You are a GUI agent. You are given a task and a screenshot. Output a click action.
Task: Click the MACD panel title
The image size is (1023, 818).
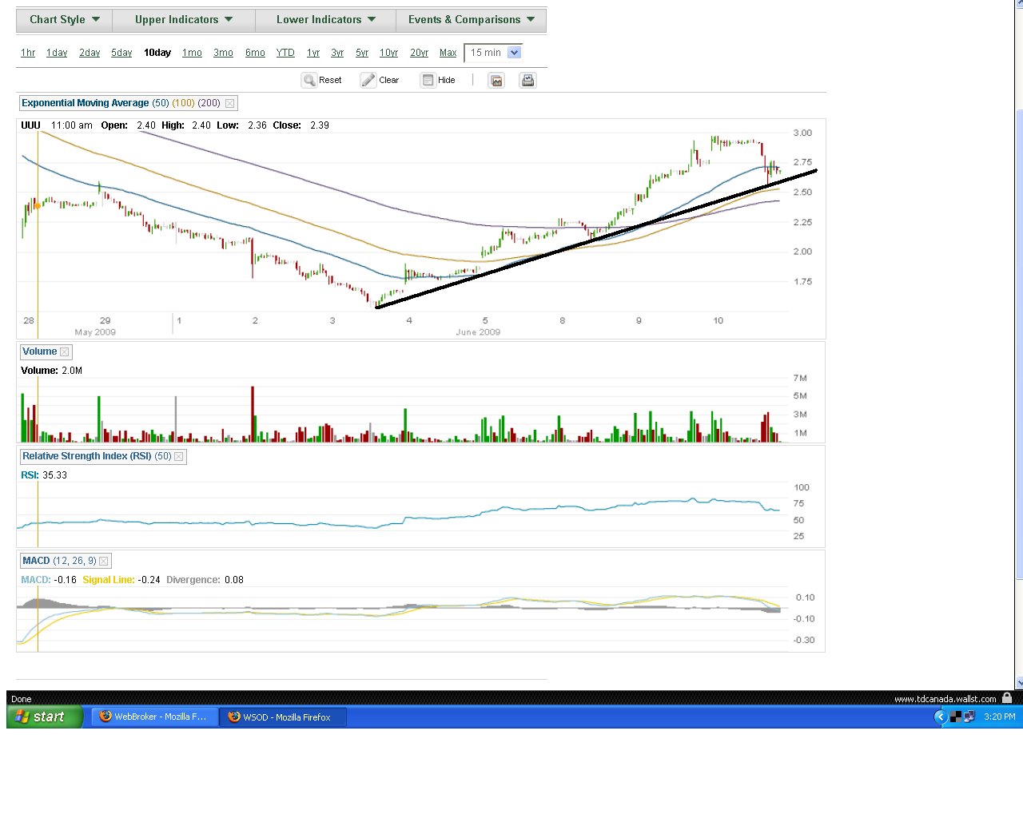coord(36,561)
